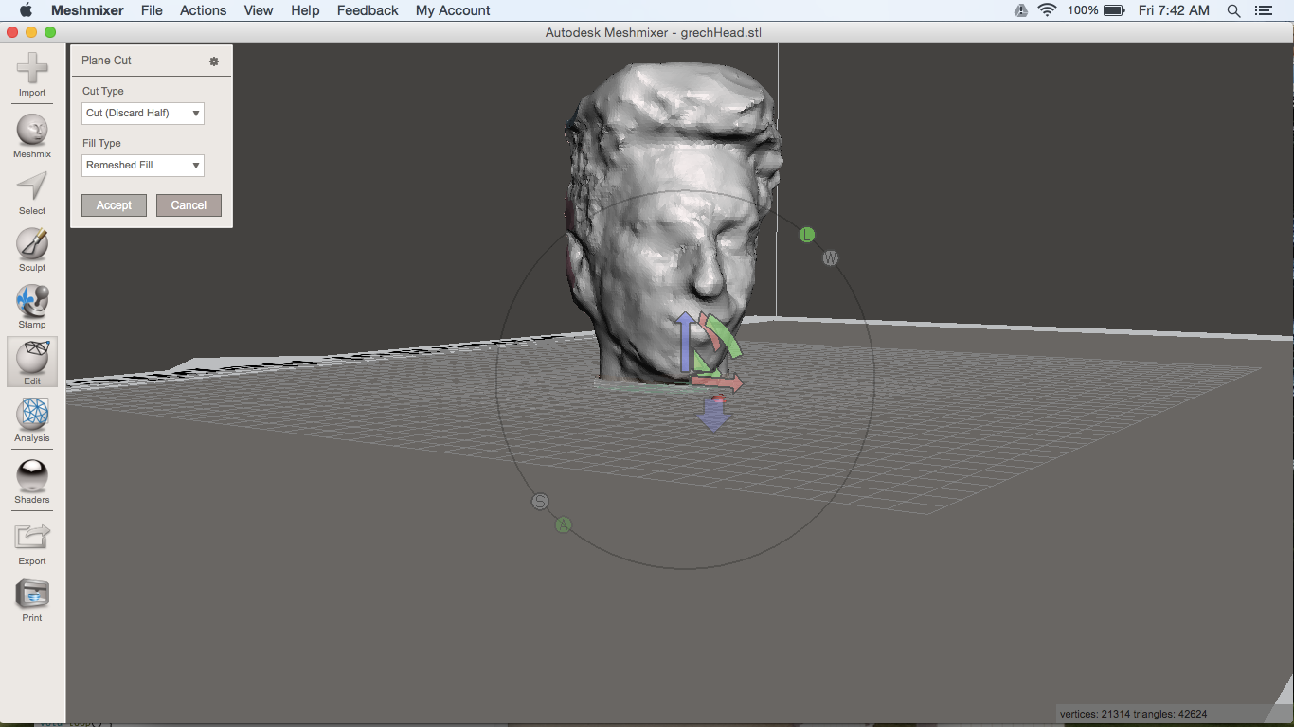
Task: Open the Fill Type dropdown
Action: 143,166
